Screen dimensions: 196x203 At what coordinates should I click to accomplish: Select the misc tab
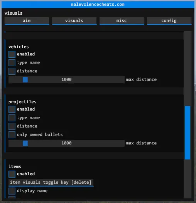point(122,21)
